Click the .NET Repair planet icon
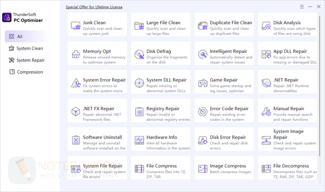 pos(266,83)
